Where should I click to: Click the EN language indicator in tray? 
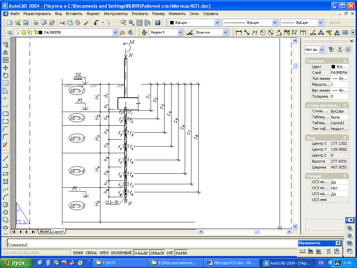click(x=321, y=263)
